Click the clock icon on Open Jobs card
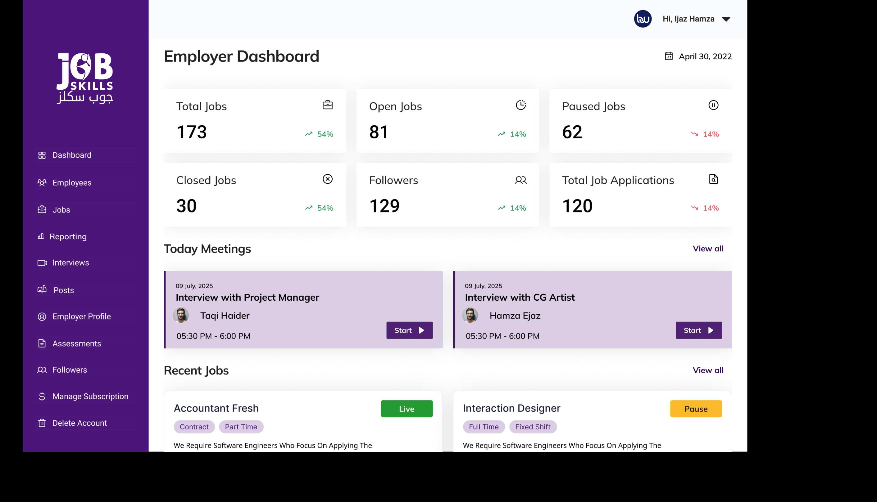 520,105
